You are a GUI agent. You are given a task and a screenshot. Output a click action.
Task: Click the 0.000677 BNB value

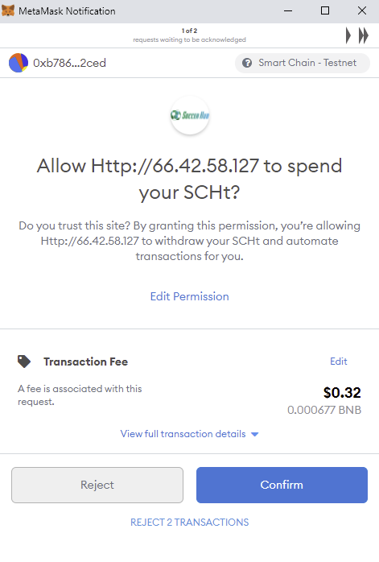(324, 410)
